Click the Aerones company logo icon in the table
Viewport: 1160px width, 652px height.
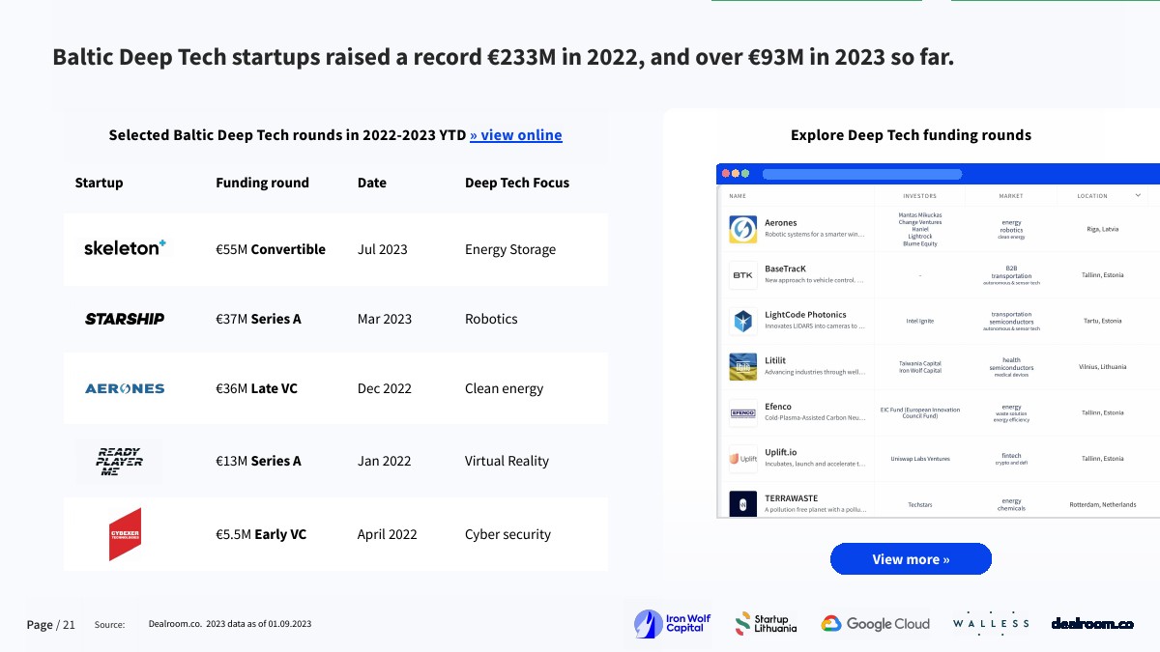pos(742,229)
